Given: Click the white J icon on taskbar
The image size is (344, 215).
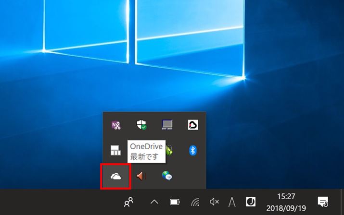Looking at the screenshot, I should pos(251,202).
